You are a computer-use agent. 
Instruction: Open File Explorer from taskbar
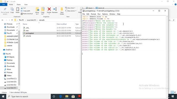point(67,97)
